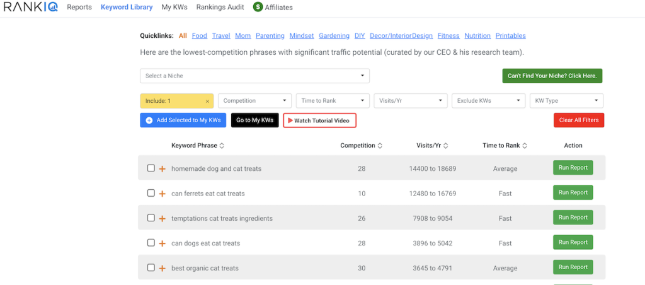
Task: Check the can dogs eat cat treats box
Action: pyautogui.click(x=151, y=243)
